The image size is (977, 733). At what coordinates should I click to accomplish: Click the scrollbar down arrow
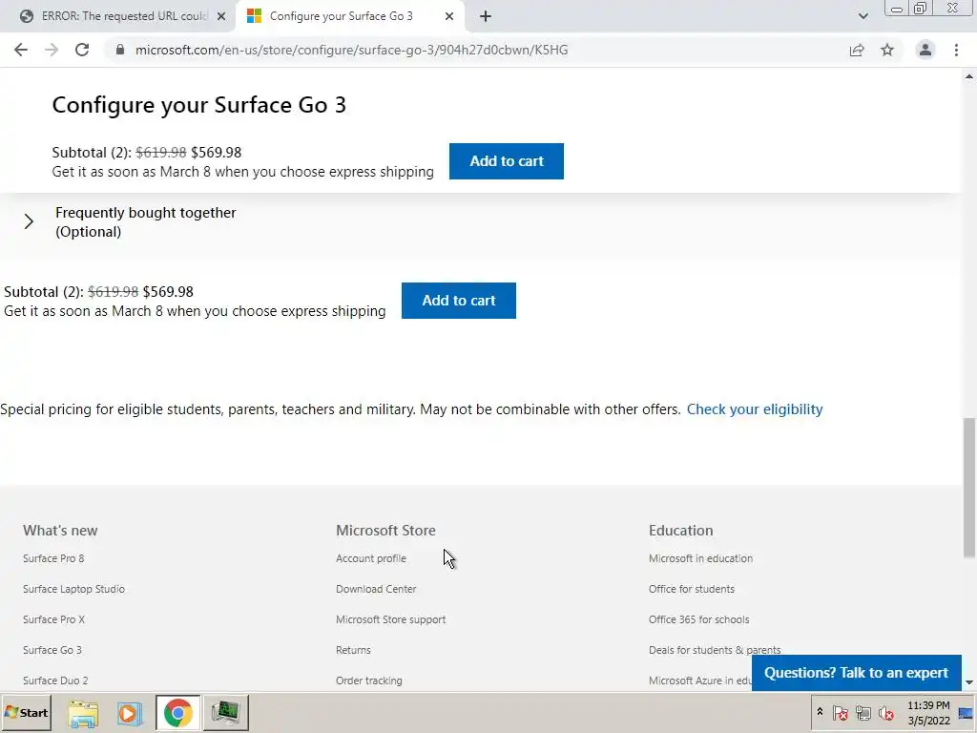(x=969, y=682)
